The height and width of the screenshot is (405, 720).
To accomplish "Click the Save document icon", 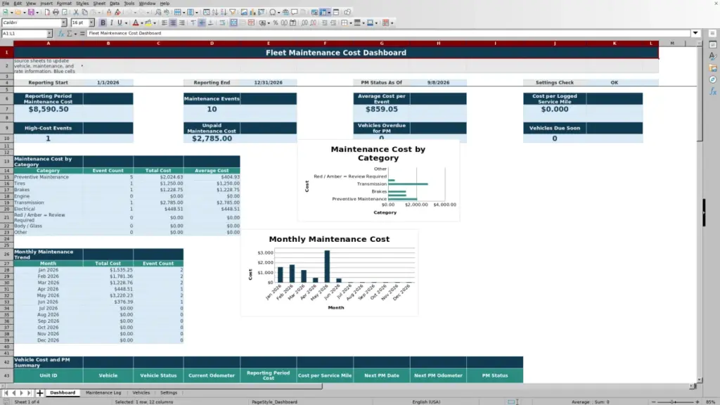I will [31, 12].
